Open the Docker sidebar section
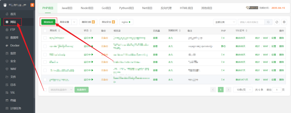 (x=15, y=45)
